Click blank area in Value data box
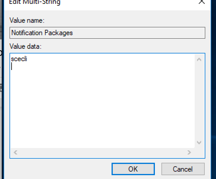Viewport: 216px width, 179px height. click(x=101, y=106)
